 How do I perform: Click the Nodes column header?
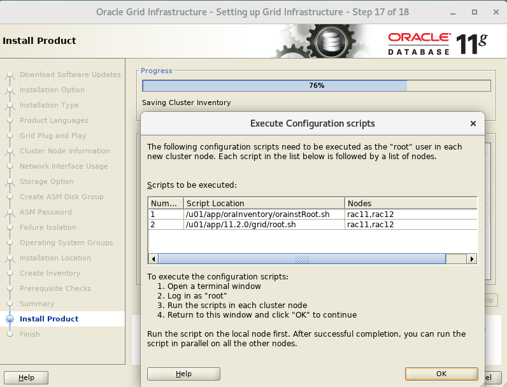click(x=410, y=203)
